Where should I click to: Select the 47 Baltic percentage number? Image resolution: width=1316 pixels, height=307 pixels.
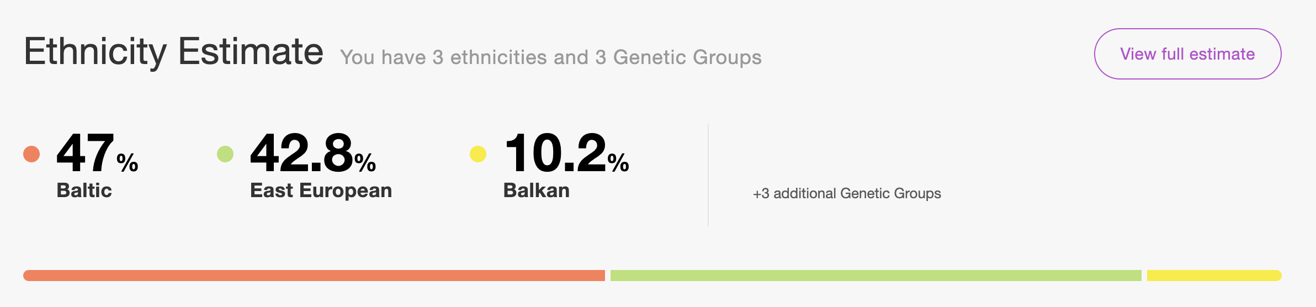(85, 153)
